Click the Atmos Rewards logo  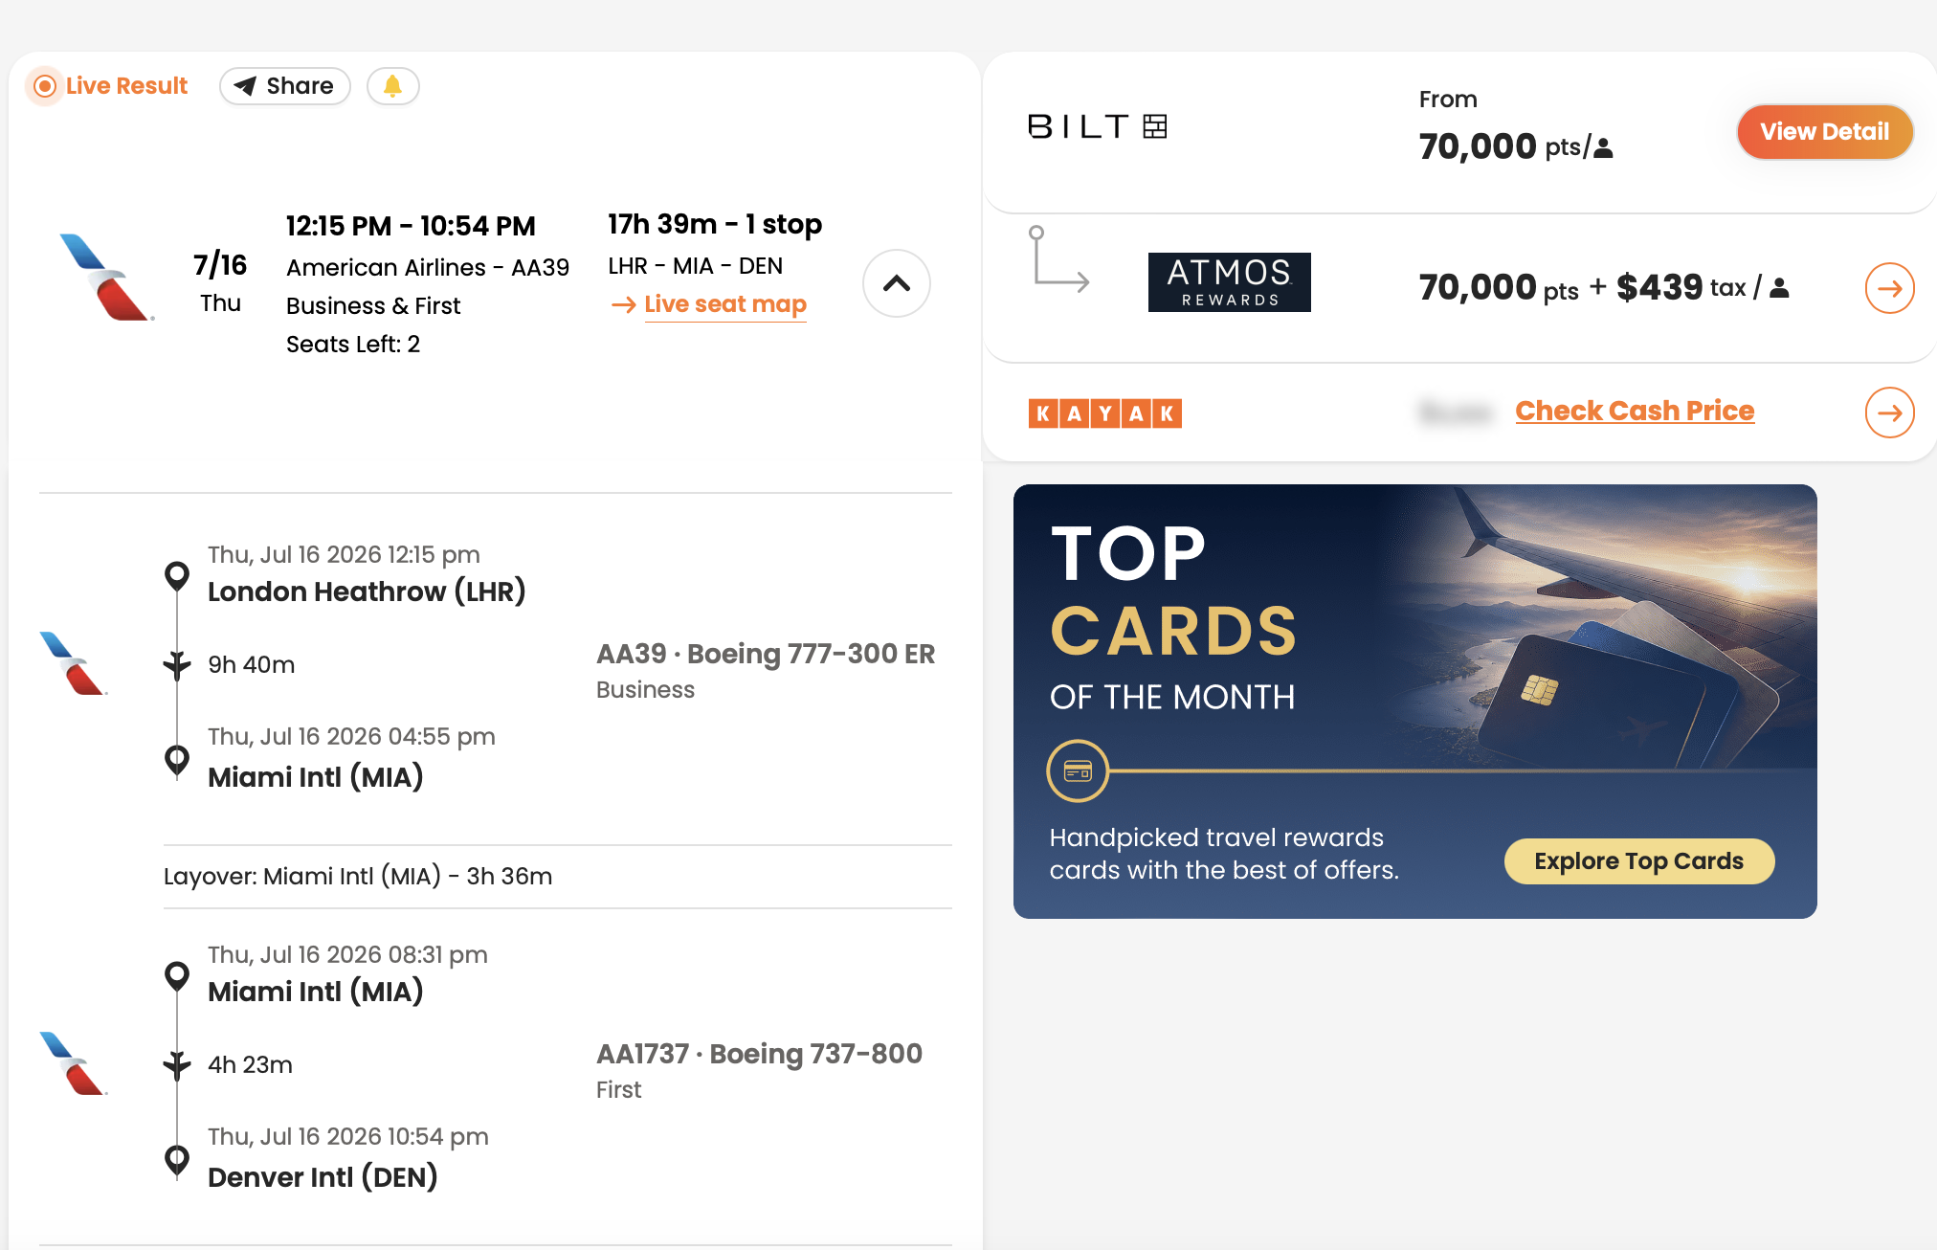coord(1229,282)
